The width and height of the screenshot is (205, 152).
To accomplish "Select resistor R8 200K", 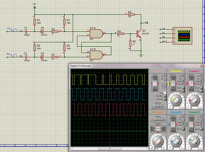I will tap(35, 47).
